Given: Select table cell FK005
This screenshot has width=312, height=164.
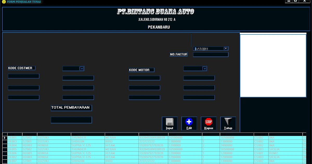Looking at the screenshot, I should 15,149.
